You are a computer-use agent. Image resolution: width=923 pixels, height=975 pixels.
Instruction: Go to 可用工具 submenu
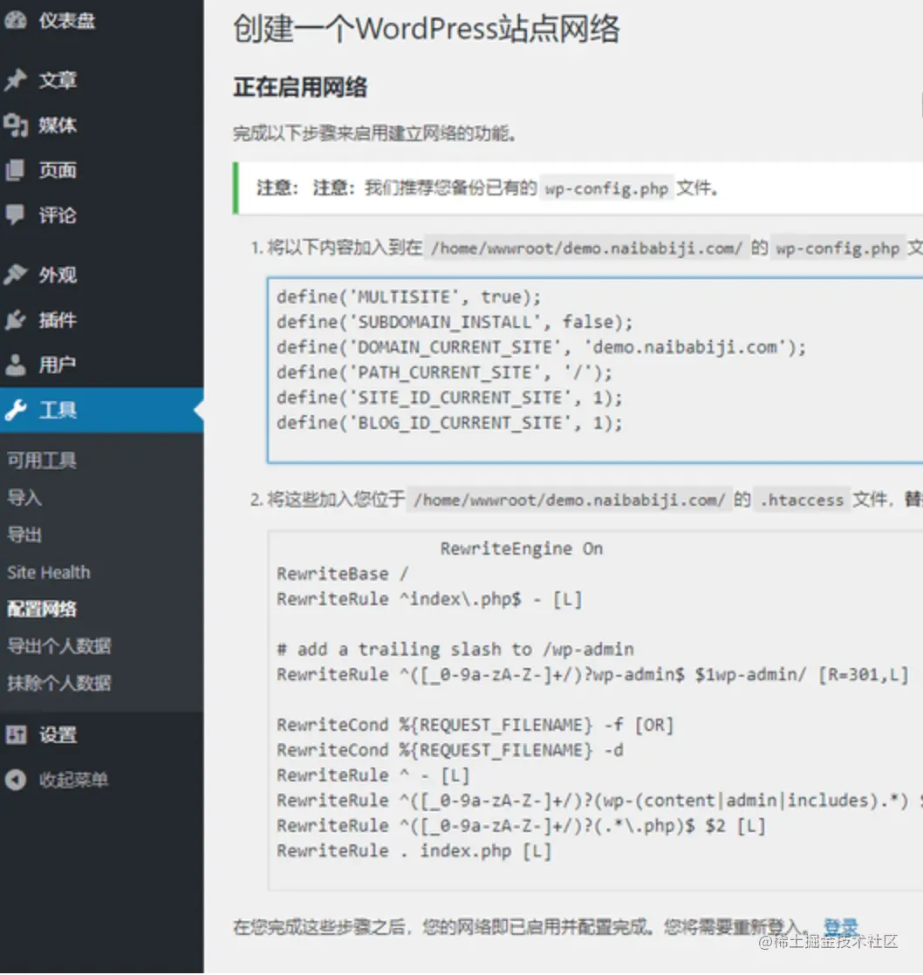coord(42,460)
